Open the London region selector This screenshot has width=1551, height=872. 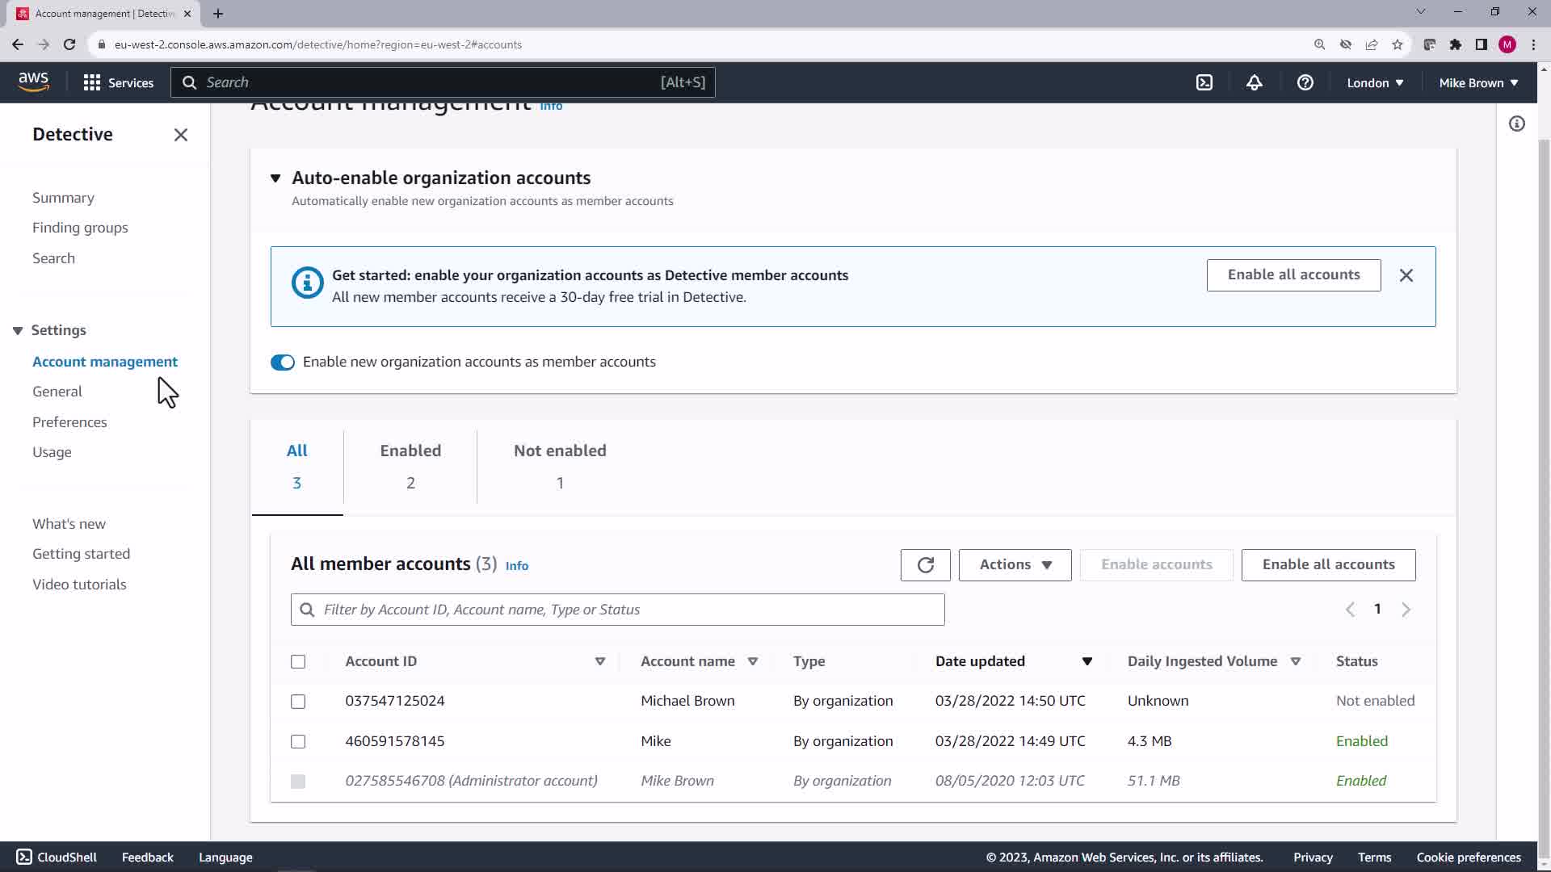[1375, 82]
